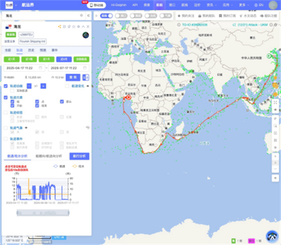Zoom in the map with plus button
The height and width of the screenshot is (245, 281).
click(x=275, y=156)
